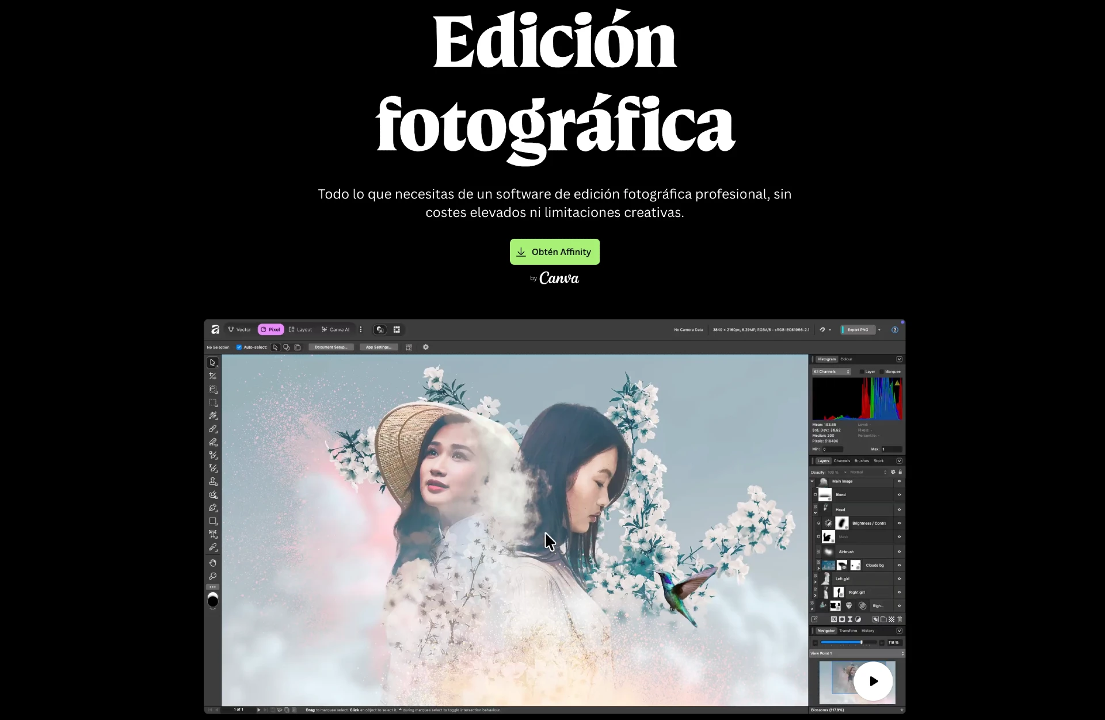Screen dimensions: 1105x720
Task: Select the Colour Picker eyedropper tool
Action: (x=213, y=547)
